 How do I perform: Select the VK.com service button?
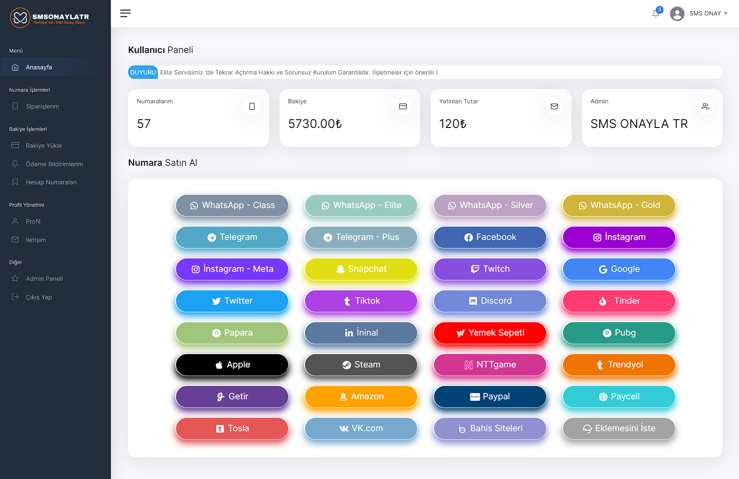[x=361, y=429]
